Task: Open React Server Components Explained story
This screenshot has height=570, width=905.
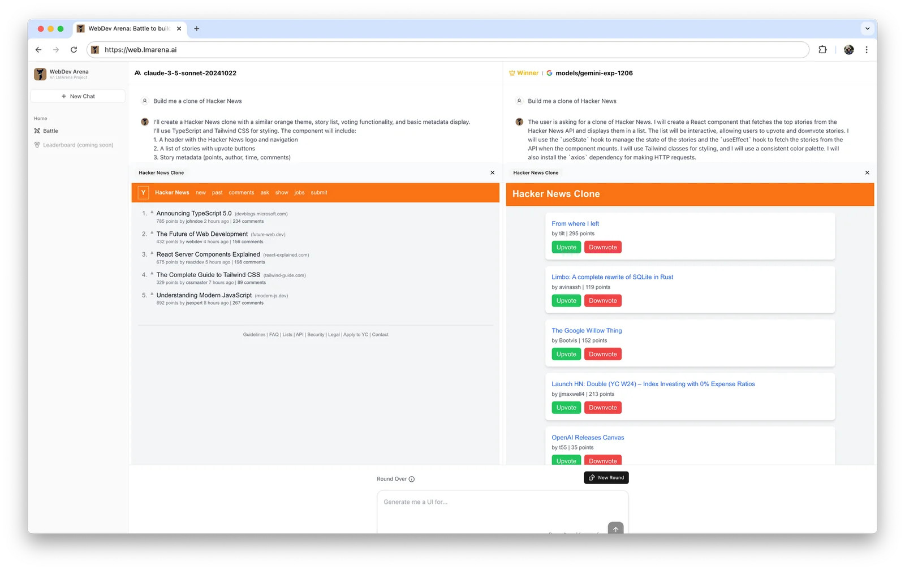Action: pos(208,254)
